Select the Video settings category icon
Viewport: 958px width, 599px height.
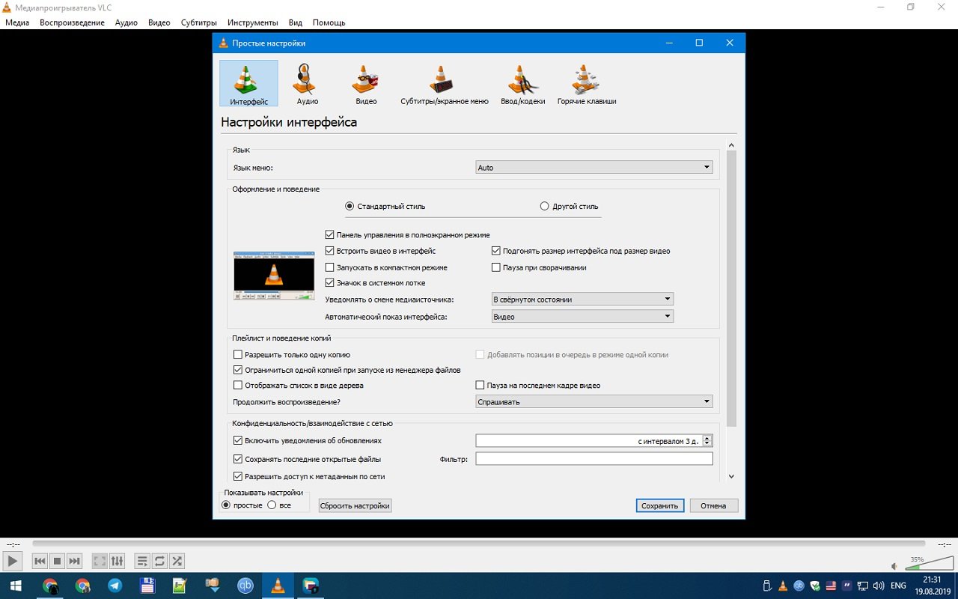tap(366, 83)
